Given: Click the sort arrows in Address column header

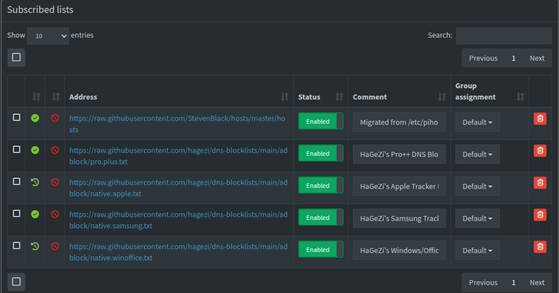Looking at the screenshot, I should coord(284,97).
